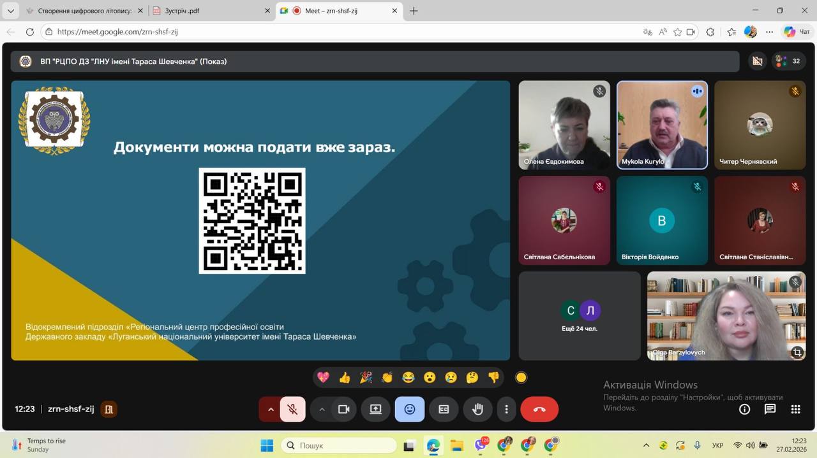Toggle the camera on or off
Screen dimensions: 817x458
343,409
